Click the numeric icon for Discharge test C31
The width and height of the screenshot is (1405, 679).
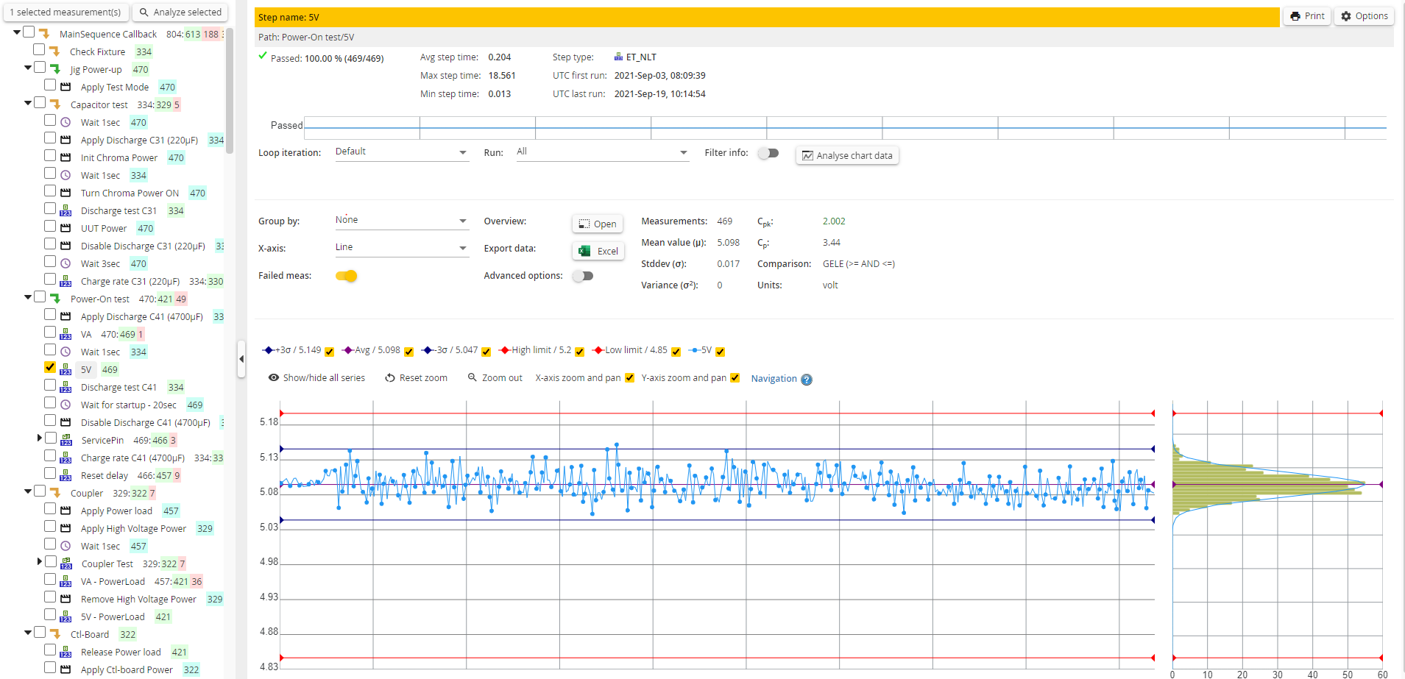click(66, 211)
